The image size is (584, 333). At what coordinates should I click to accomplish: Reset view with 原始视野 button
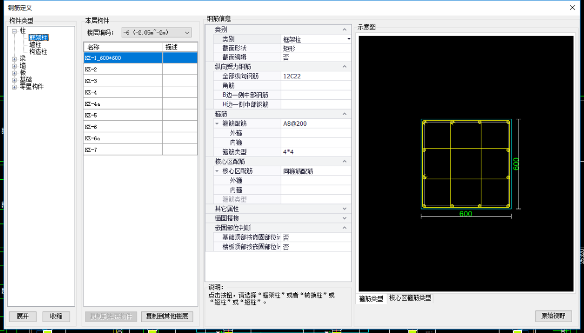tap(553, 316)
